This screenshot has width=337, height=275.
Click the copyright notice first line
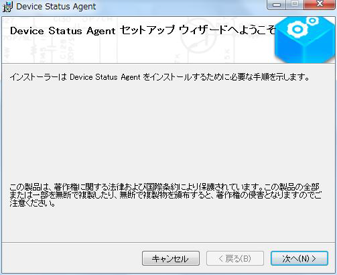pyautogui.click(x=164, y=186)
